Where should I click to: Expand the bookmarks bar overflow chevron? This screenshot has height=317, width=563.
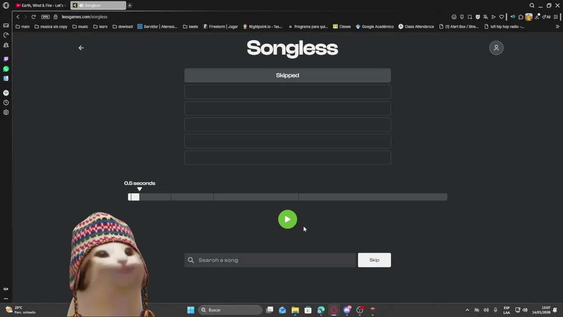pyautogui.click(x=557, y=26)
